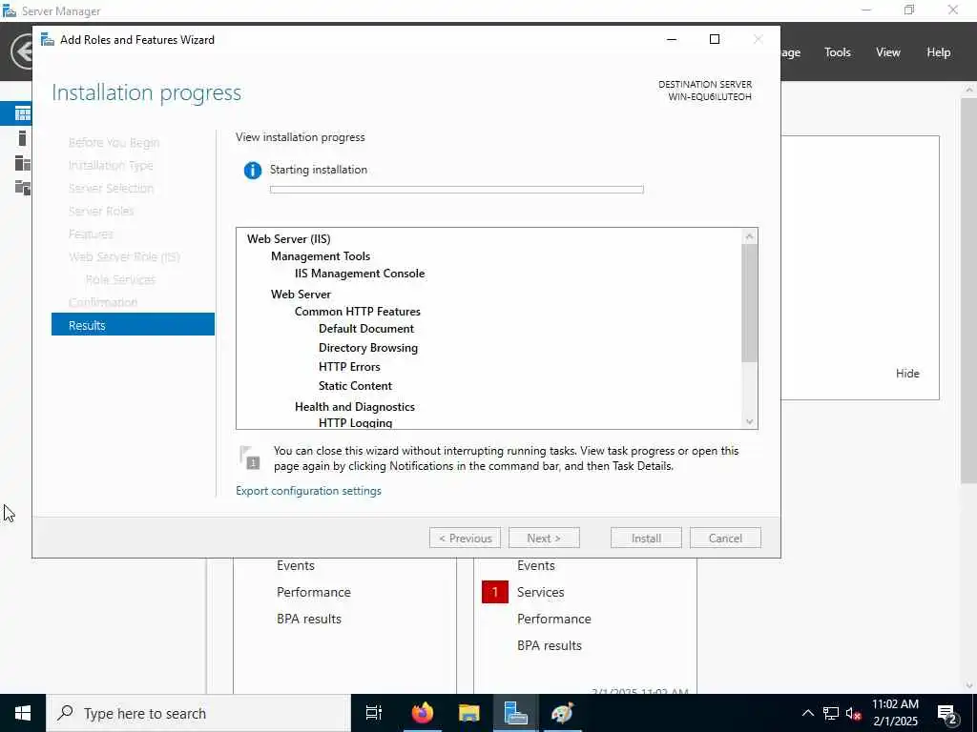Viewport: 977px width, 732px height.
Task: Open the Paint app taskbar icon
Action: (561, 713)
